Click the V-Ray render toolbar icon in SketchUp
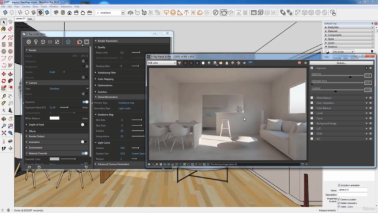Viewport: 378px width, 213px height. click(223, 12)
